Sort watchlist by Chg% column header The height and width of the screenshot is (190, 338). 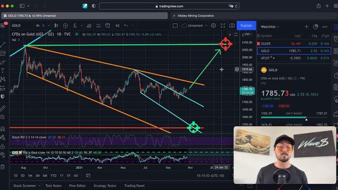tap(325, 36)
